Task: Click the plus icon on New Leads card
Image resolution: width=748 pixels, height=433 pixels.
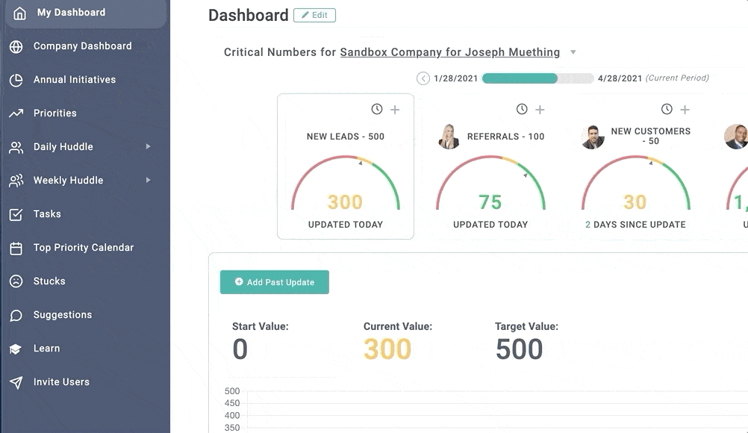Action: click(395, 110)
